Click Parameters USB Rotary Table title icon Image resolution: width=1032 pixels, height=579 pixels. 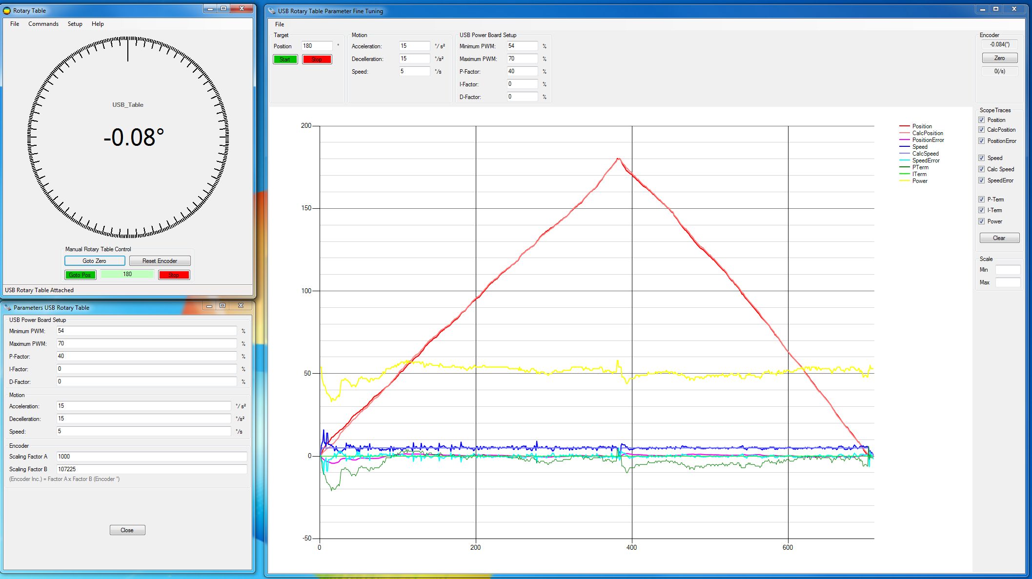[x=7, y=307]
